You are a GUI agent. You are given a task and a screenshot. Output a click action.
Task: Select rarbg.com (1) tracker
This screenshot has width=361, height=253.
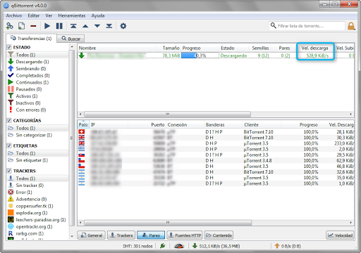point(37,233)
